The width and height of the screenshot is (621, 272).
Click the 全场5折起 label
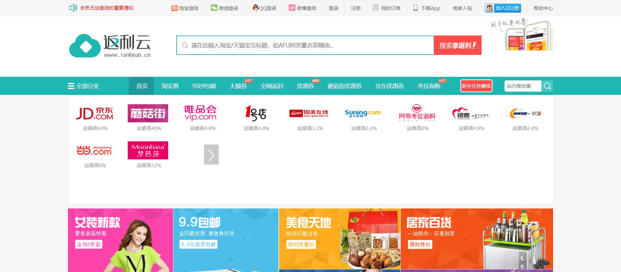89,245
